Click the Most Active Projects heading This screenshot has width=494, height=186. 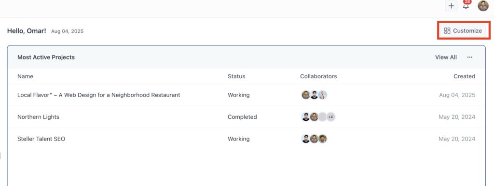pyautogui.click(x=46, y=57)
